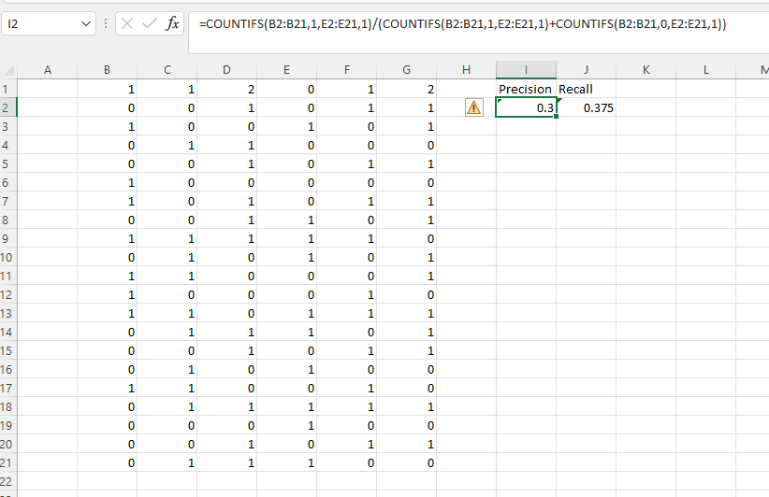Click the Name Box showing I2
The height and width of the screenshot is (497, 769).
42,23
